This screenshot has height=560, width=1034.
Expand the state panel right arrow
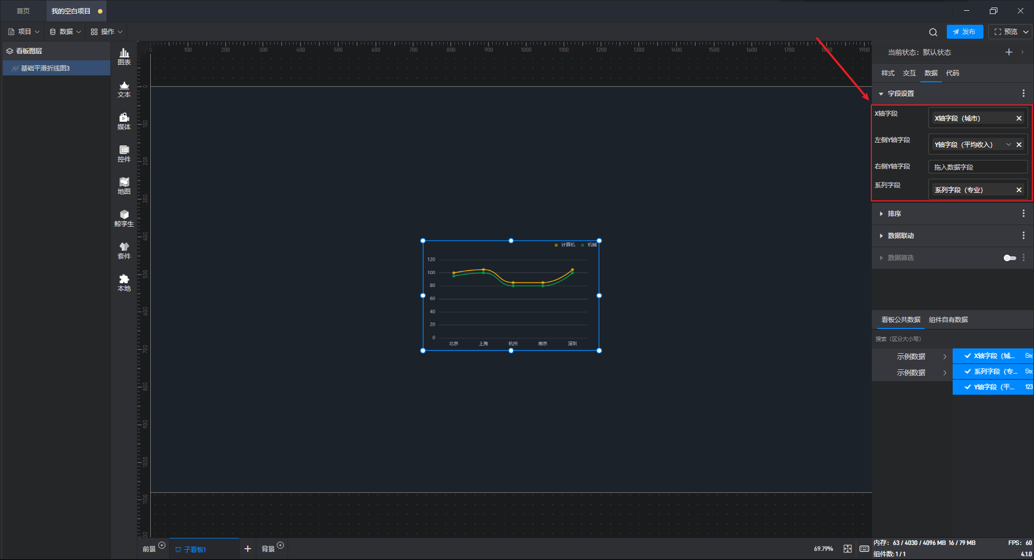(x=1022, y=52)
